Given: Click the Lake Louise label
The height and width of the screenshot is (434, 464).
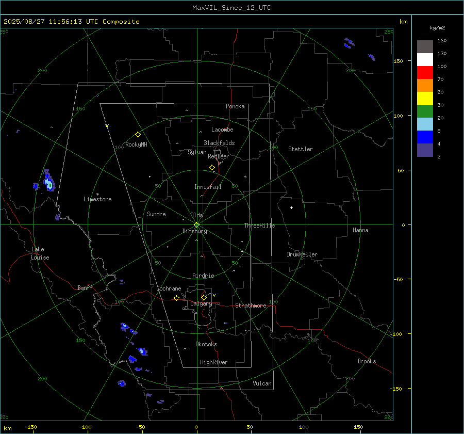Looking at the screenshot, I should (40, 253).
